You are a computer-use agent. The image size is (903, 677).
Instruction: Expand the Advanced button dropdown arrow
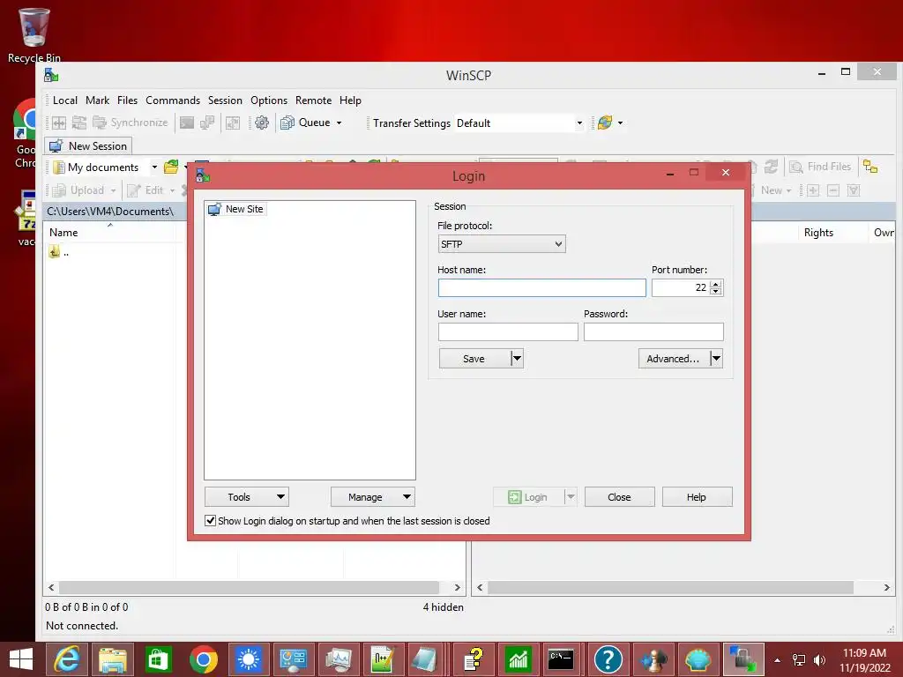716,359
